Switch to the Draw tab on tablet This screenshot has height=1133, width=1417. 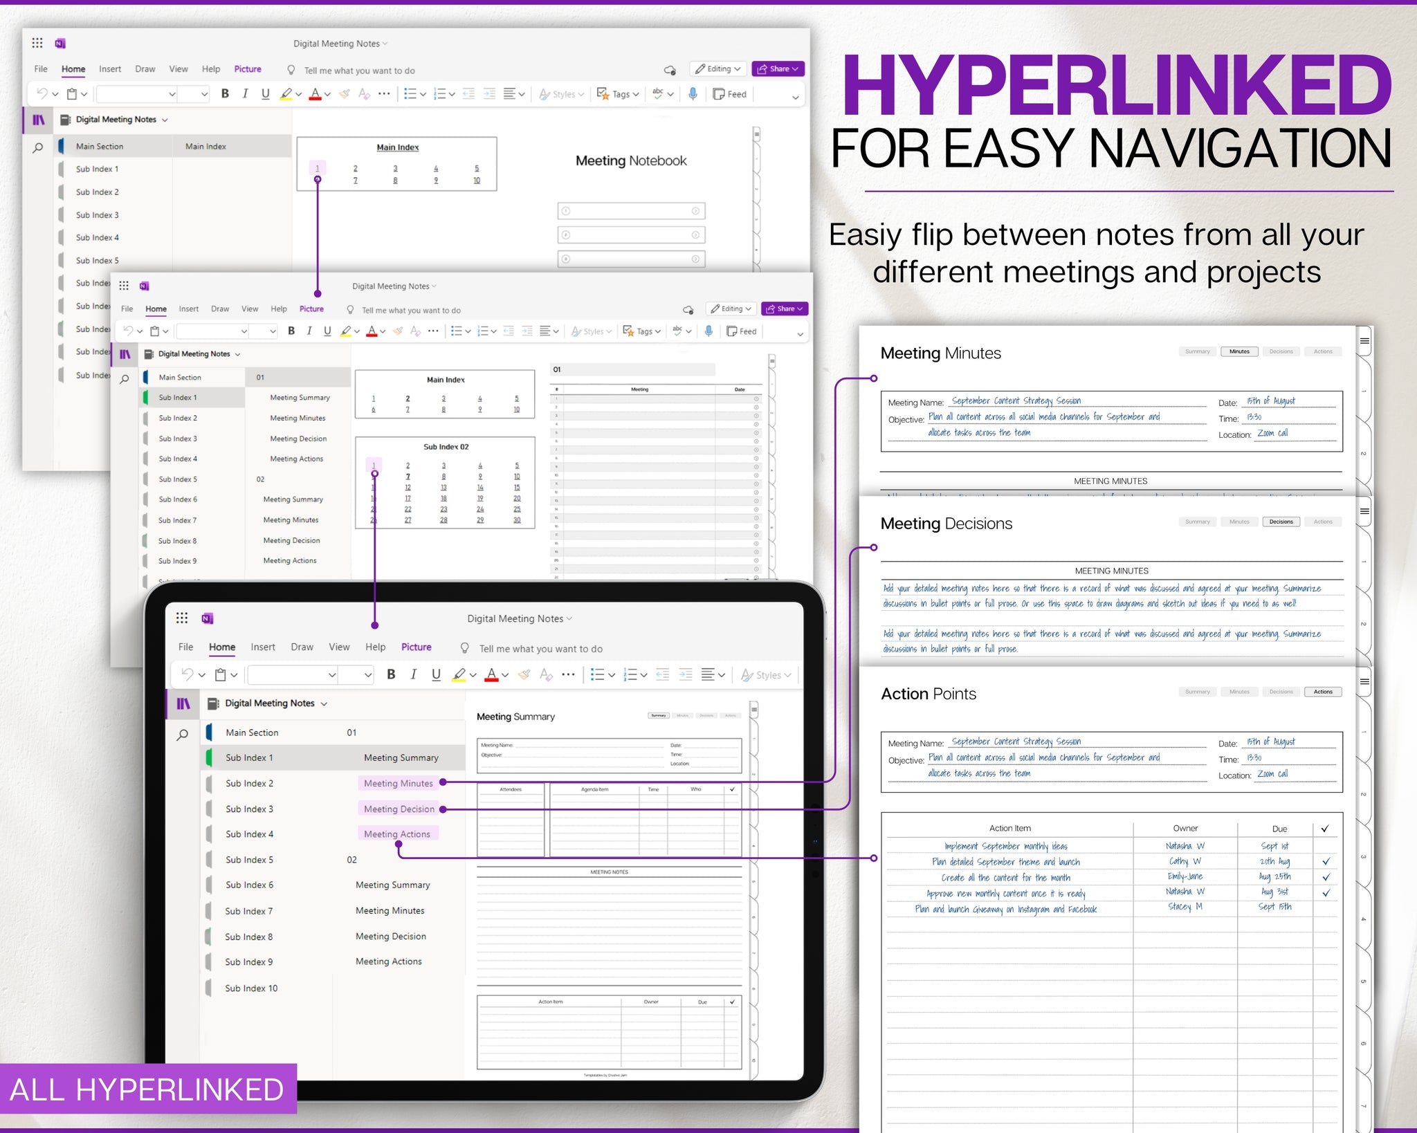[302, 647]
